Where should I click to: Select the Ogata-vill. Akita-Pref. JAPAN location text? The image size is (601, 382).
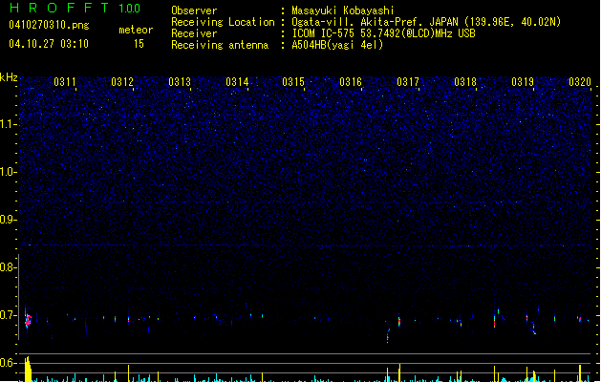(x=426, y=22)
